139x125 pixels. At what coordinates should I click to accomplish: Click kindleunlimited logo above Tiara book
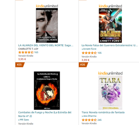pos(110,73)
